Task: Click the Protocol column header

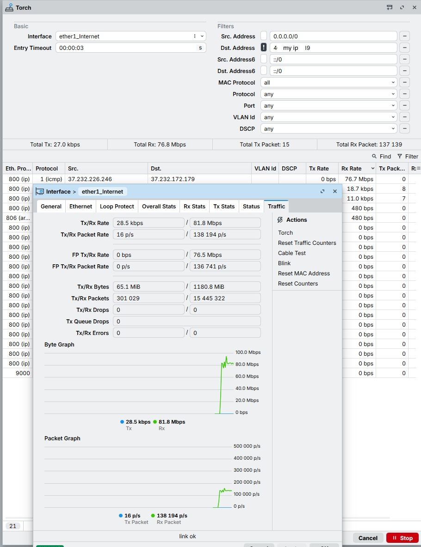Action: (49, 169)
